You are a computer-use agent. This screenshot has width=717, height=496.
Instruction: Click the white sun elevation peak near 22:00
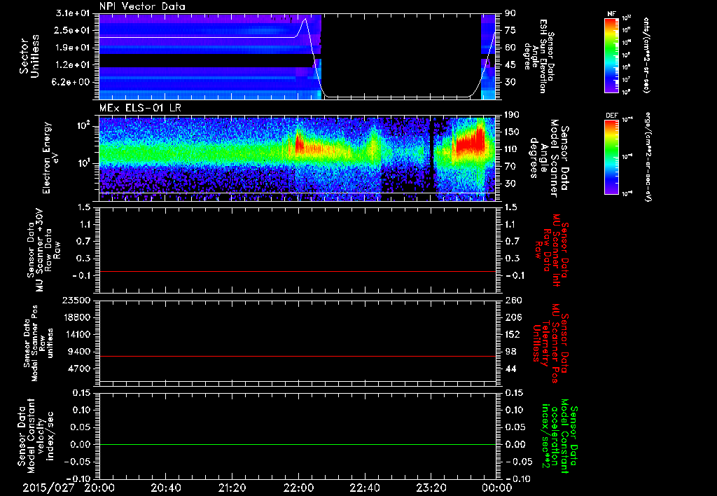coord(305,20)
